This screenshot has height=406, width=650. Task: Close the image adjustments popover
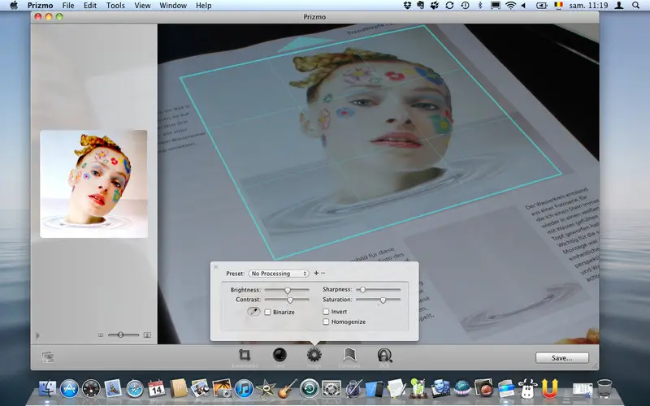[215, 267]
